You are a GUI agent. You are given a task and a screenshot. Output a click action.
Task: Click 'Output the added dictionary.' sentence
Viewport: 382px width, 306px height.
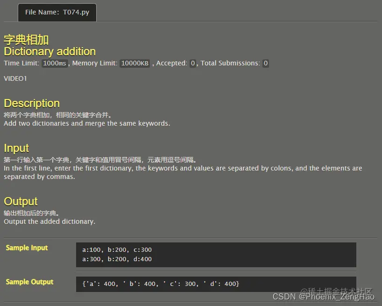coord(50,221)
